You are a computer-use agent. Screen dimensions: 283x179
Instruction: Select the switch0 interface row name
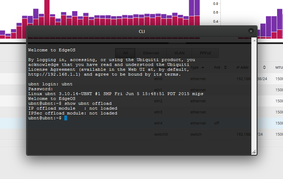pos(161,134)
